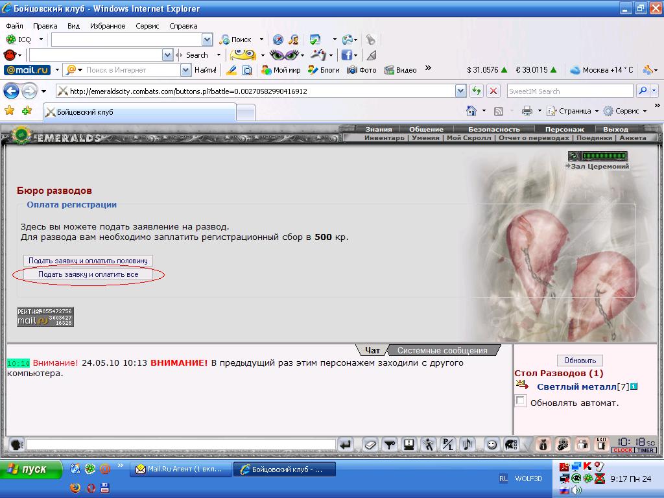Expand the SweetIM search field dropdown
Screen dimensions: 664x498
(x=168, y=55)
